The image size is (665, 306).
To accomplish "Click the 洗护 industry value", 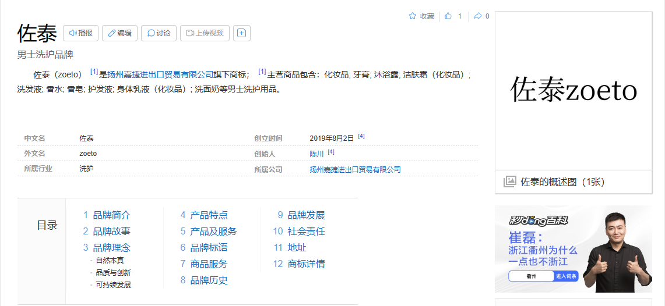I will click(x=86, y=169).
